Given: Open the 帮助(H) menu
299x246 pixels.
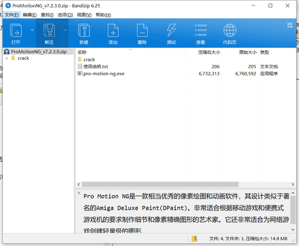Looking at the screenshot, I should pos(103,15).
